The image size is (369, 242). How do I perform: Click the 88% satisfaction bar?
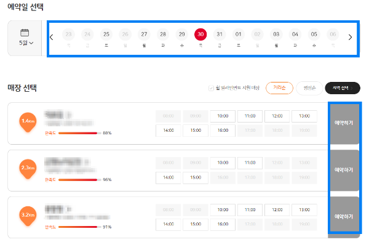pyautogui.click(x=80, y=133)
